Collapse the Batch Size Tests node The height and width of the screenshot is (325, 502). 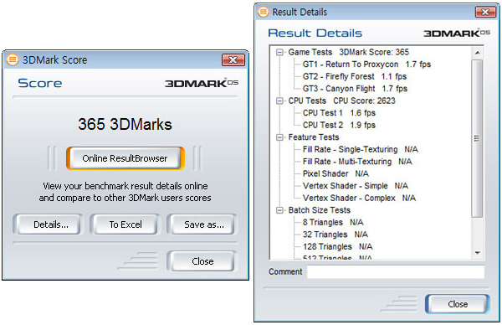[279, 210]
